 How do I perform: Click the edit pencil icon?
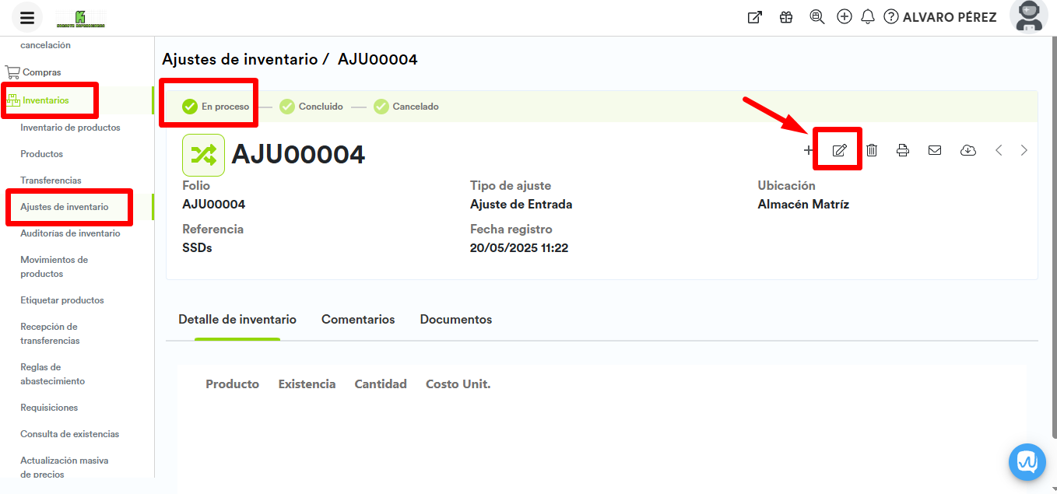839,150
